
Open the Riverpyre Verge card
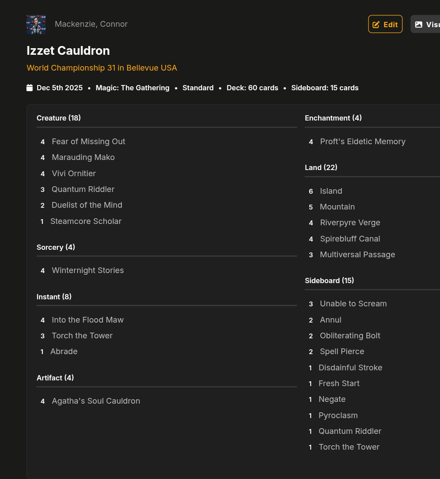[350, 223]
